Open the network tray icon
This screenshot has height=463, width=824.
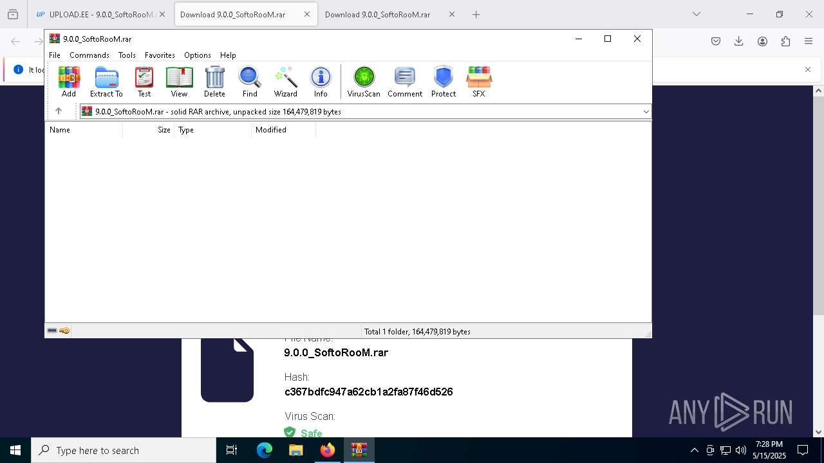click(726, 450)
